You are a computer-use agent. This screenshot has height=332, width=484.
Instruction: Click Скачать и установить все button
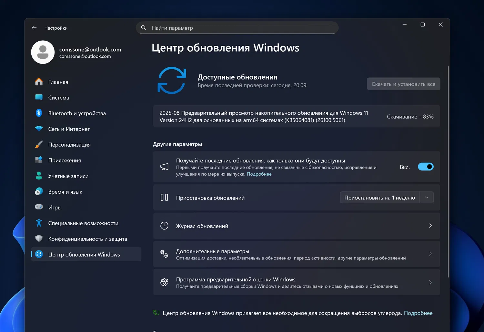[x=404, y=84]
